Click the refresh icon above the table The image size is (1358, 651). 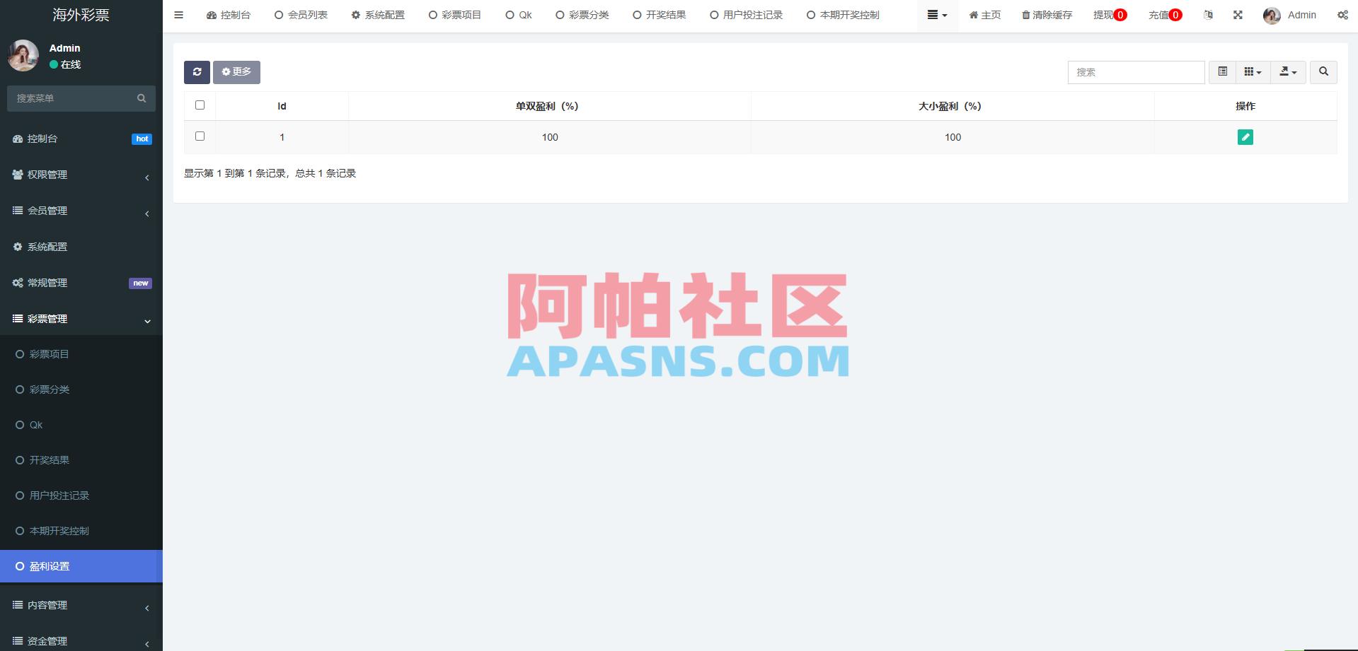[x=197, y=72]
